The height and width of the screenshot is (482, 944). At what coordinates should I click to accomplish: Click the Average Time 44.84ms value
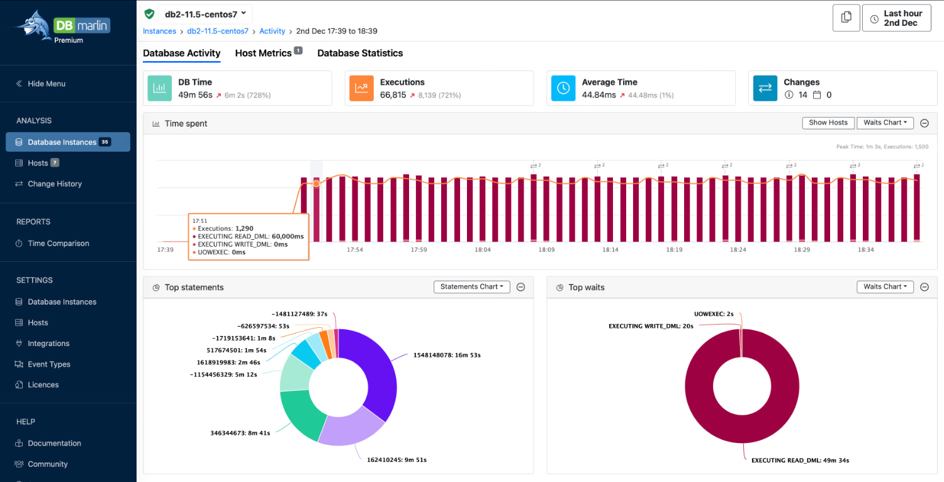(x=600, y=95)
